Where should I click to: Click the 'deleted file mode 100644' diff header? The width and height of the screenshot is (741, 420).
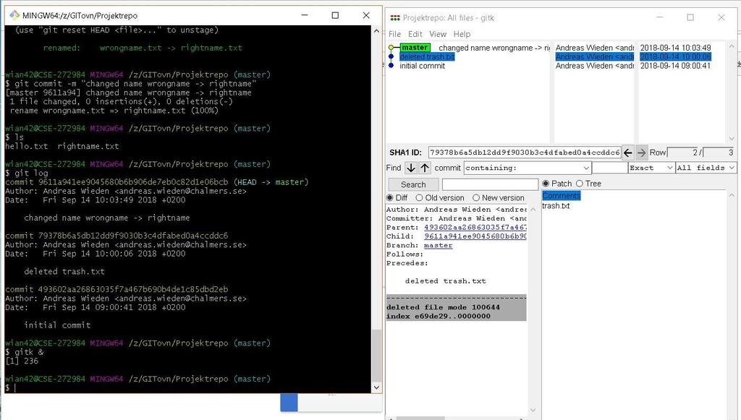click(443, 307)
